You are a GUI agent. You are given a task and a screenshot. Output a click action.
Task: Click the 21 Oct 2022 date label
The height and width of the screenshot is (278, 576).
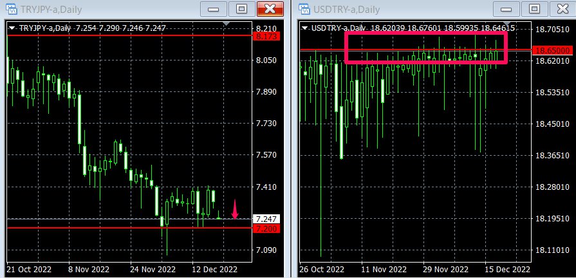coord(30,269)
